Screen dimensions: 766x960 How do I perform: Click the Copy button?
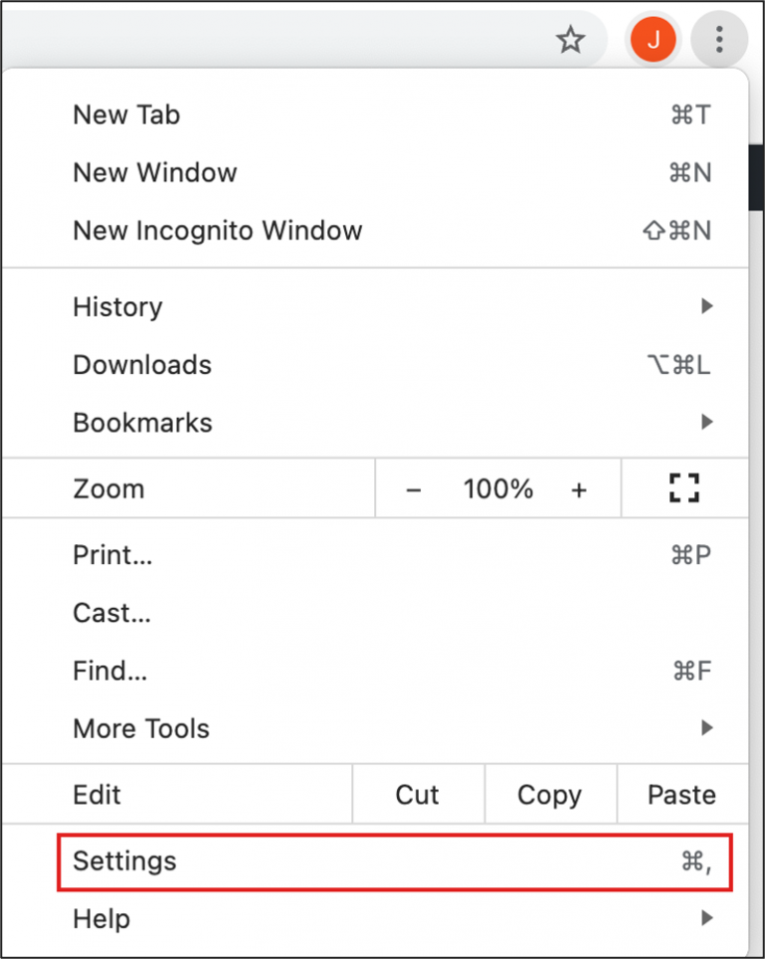[x=550, y=795]
